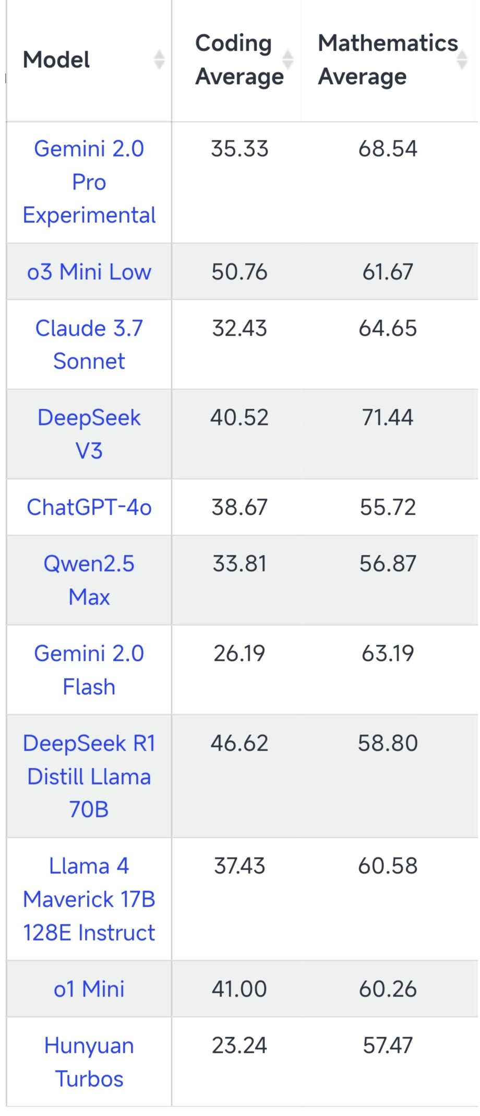Sort by Coding Average arrows icon
480x1116 pixels.
(x=287, y=60)
